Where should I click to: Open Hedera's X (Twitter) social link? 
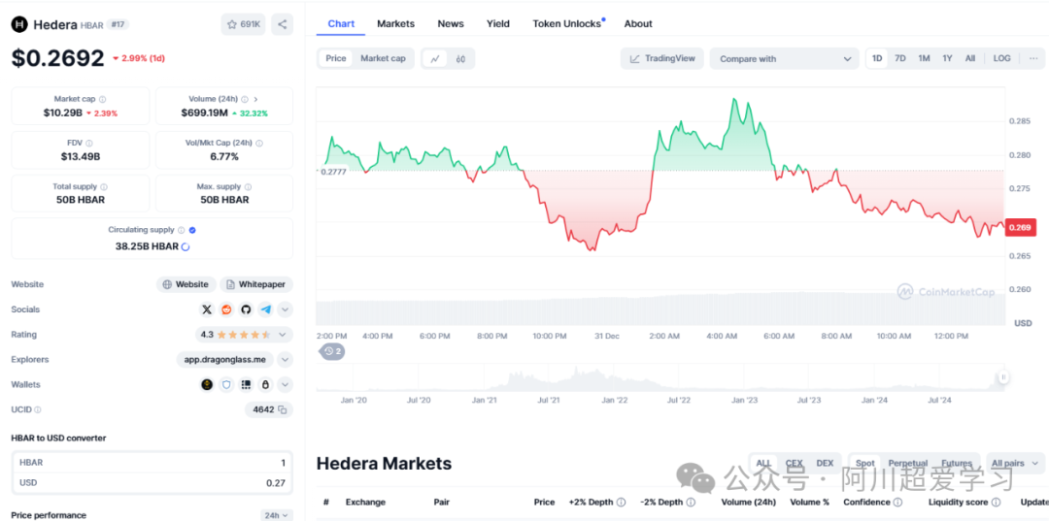click(207, 309)
